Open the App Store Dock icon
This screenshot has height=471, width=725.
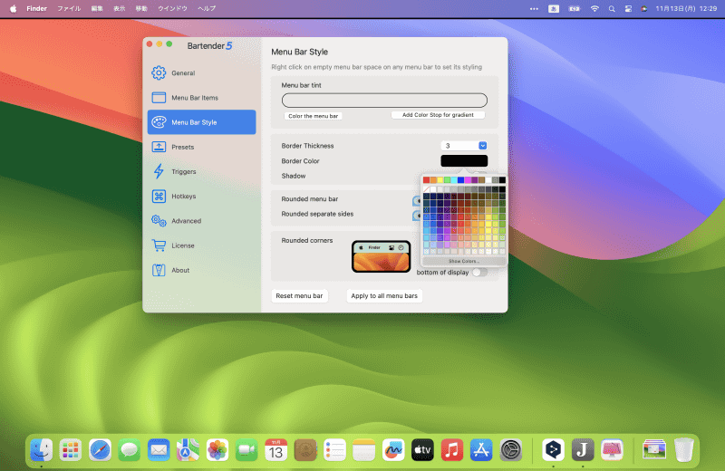[481, 450]
